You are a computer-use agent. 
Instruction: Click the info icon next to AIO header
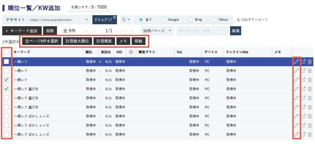[x=131, y=52]
